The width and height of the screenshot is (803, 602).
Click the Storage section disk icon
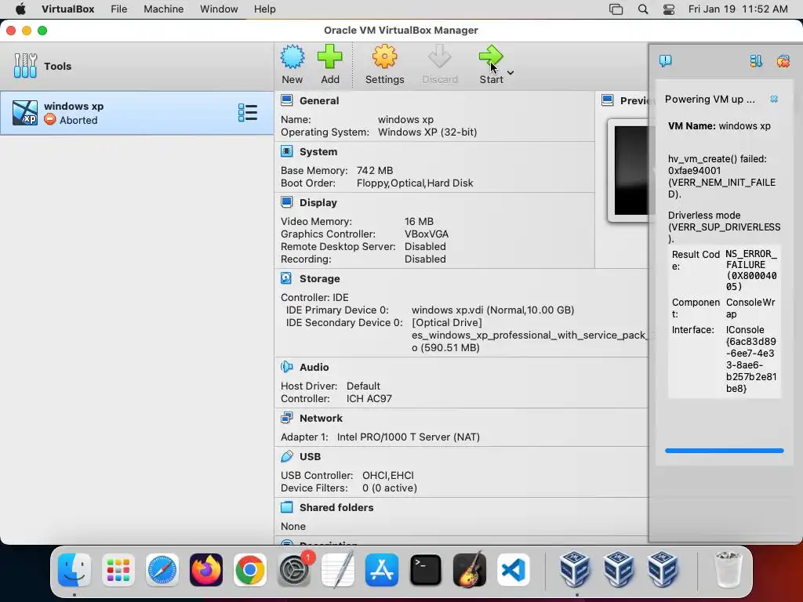tap(286, 278)
